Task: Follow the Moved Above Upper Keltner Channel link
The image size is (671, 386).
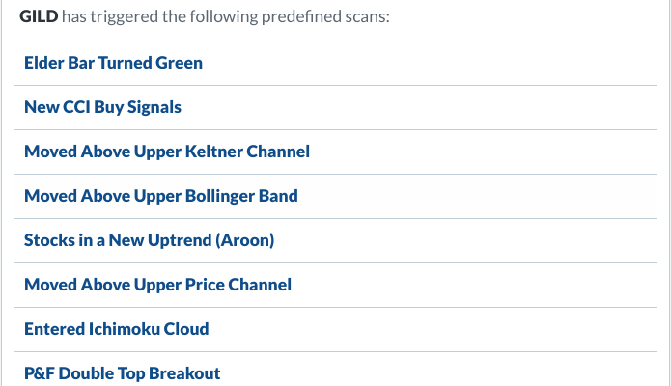Action: point(167,152)
